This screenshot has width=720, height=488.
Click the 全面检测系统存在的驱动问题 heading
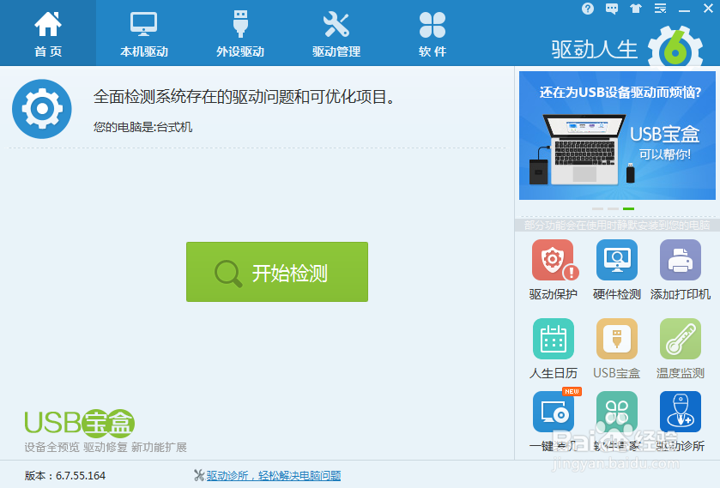tap(244, 97)
